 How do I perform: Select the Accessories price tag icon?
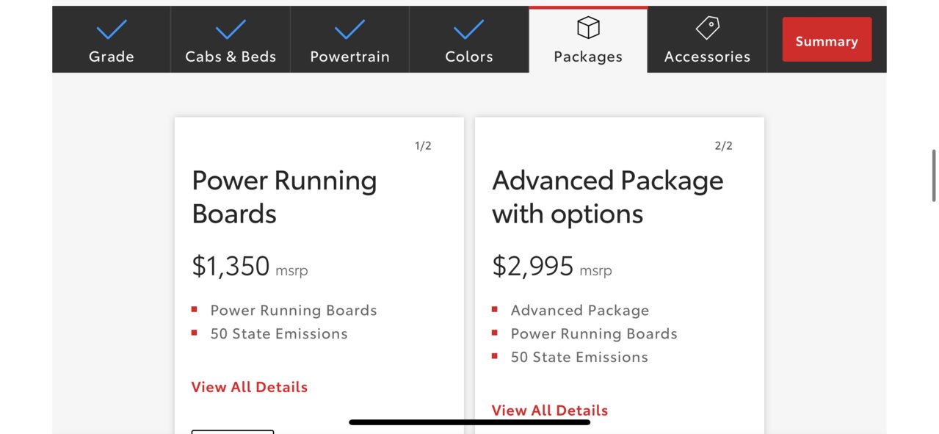coord(707,28)
